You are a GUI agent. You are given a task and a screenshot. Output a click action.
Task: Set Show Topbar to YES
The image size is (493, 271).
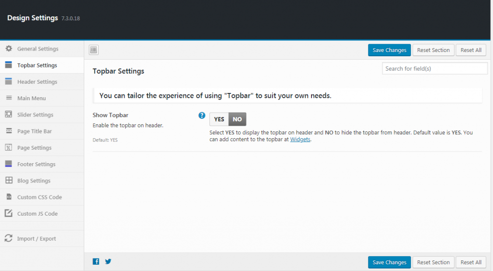pos(219,119)
